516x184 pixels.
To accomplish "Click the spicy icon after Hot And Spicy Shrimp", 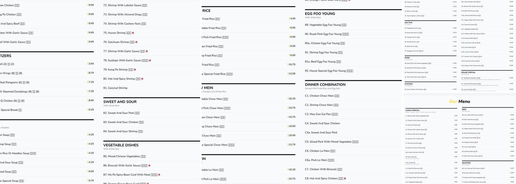I will pos(142,79).
